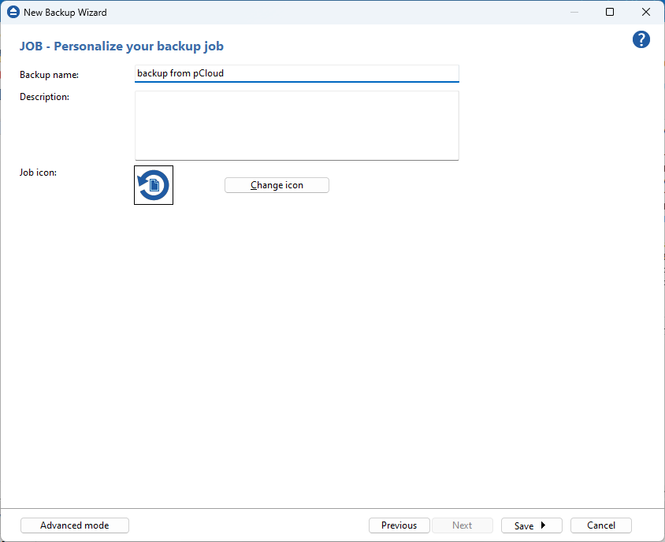Switch to Advanced mode
665x542 pixels.
point(75,525)
